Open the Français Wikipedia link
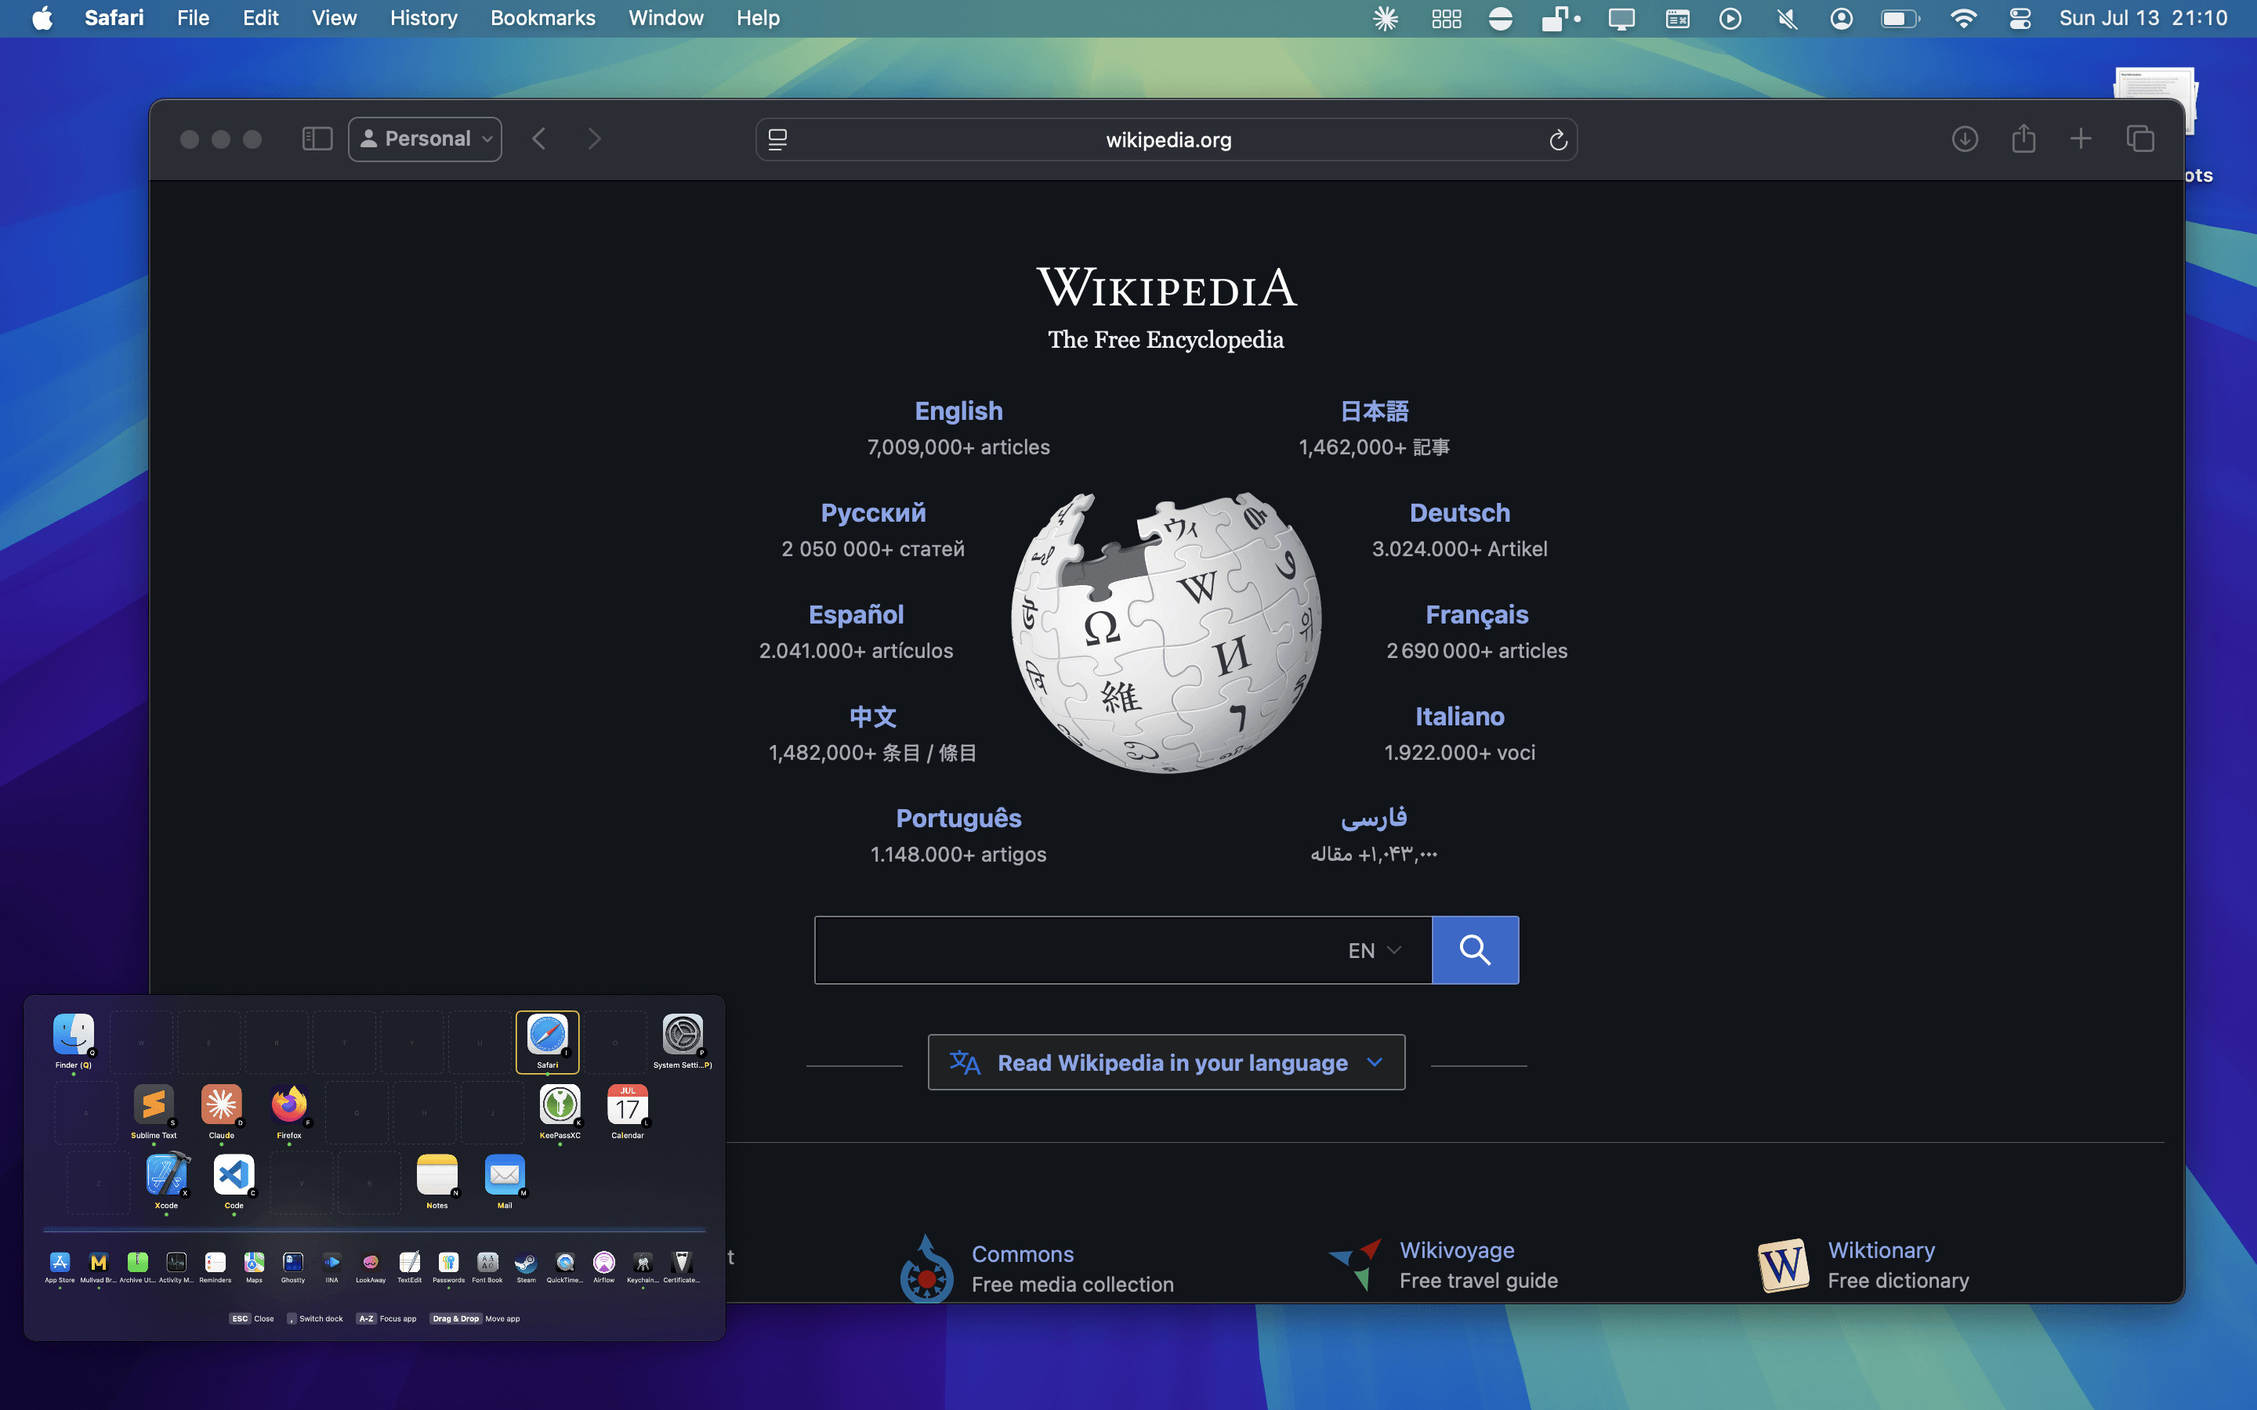The width and height of the screenshot is (2257, 1410). (1476, 615)
